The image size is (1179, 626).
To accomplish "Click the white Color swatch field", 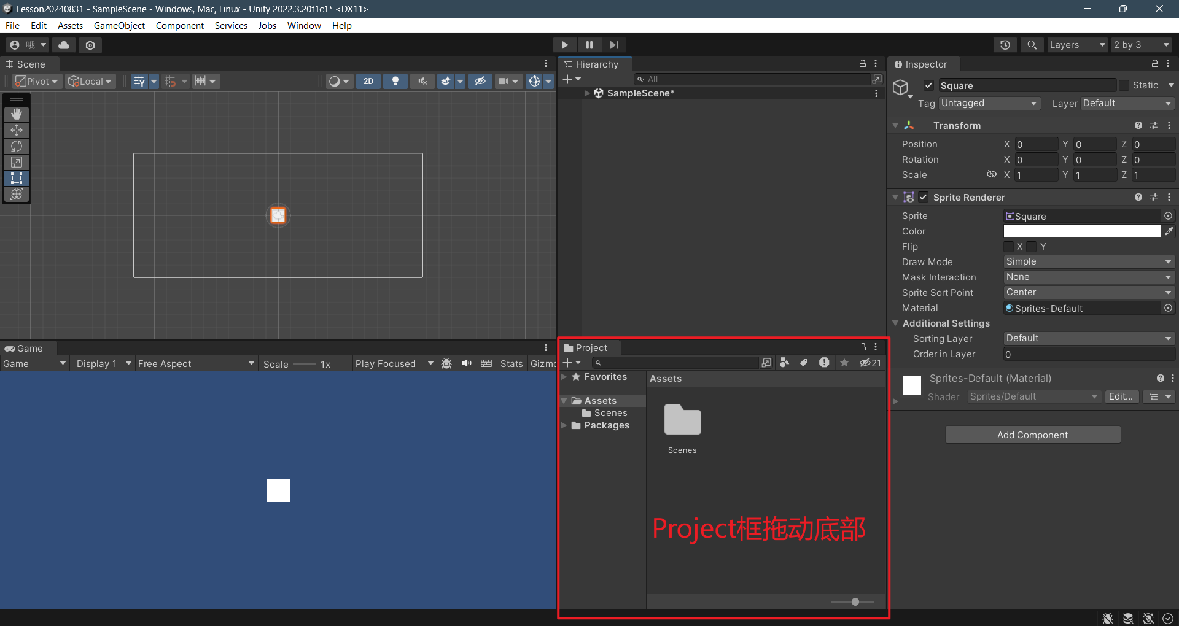I will coord(1081,231).
